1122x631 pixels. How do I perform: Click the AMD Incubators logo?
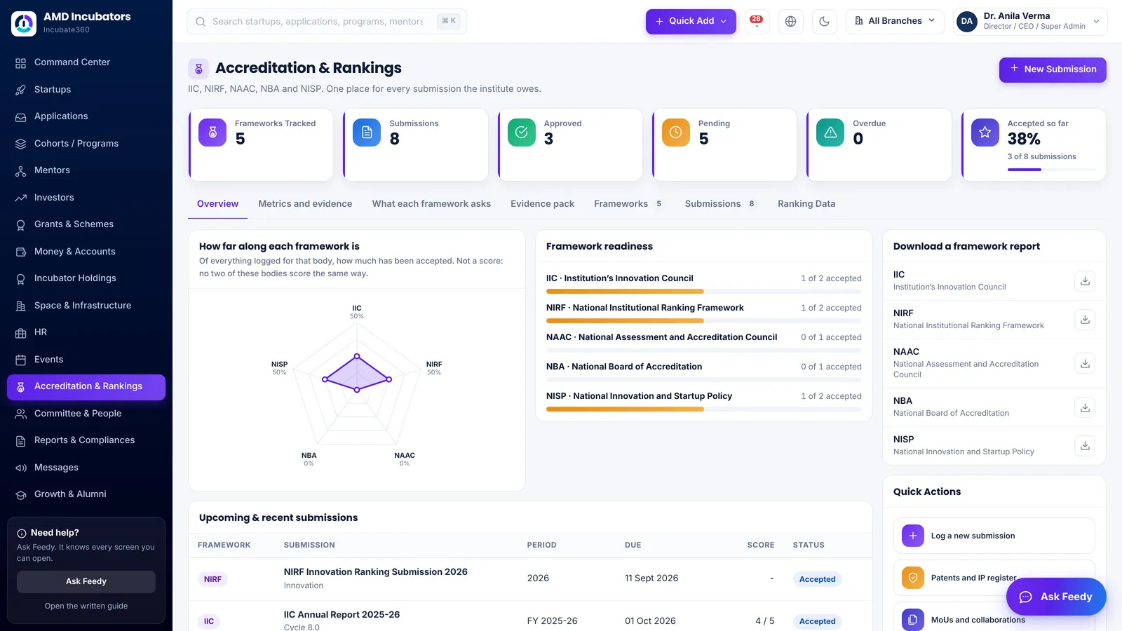tap(24, 23)
